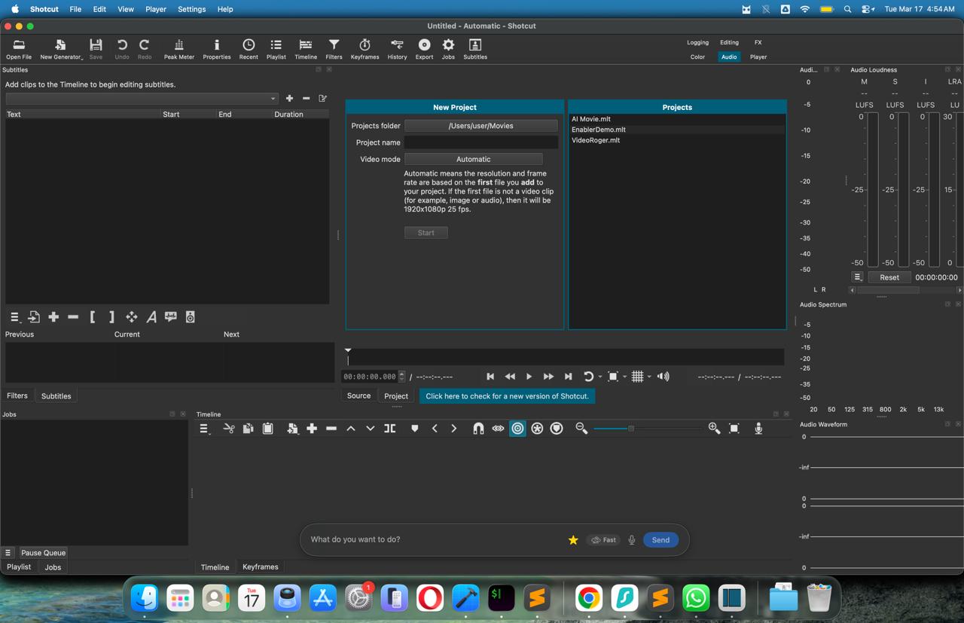Open the Video mode Automatic dropdown
This screenshot has width=964, height=623.
[473, 159]
